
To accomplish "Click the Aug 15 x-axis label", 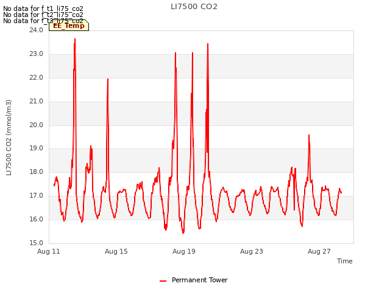I will (116, 251).
